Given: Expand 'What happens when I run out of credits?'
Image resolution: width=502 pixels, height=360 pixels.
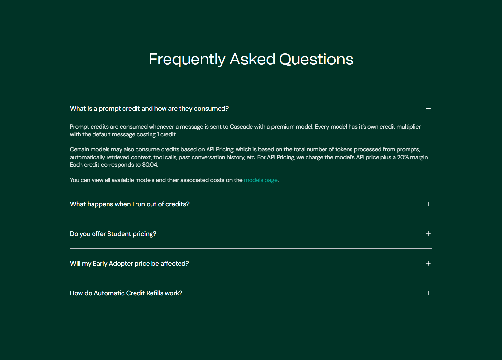Looking at the screenshot, I should 129,204.
